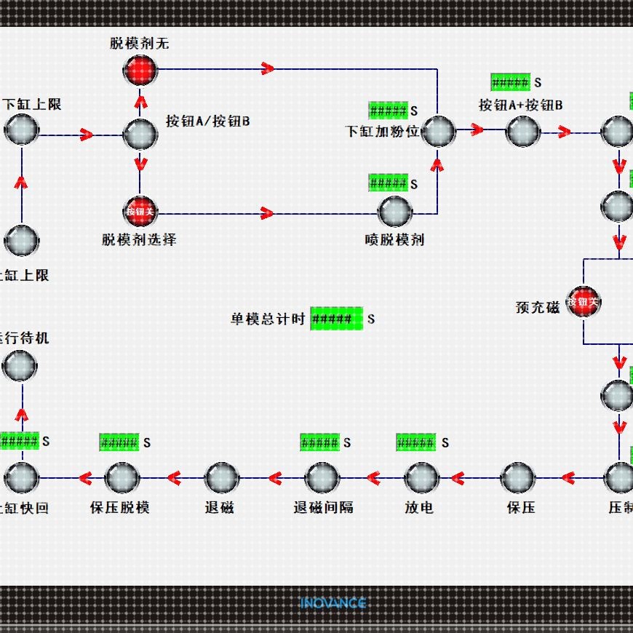Click the 放电 text label
Screen dimensions: 633x633
pyautogui.click(x=419, y=507)
